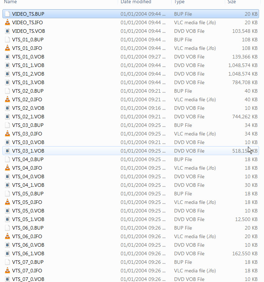Select the VTS_05_1.VOB file name
The width and height of the screenshot is (264, 282).
click(x=28, y=219)
